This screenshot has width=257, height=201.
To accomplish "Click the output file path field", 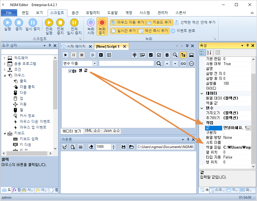I will pos(166,147).
